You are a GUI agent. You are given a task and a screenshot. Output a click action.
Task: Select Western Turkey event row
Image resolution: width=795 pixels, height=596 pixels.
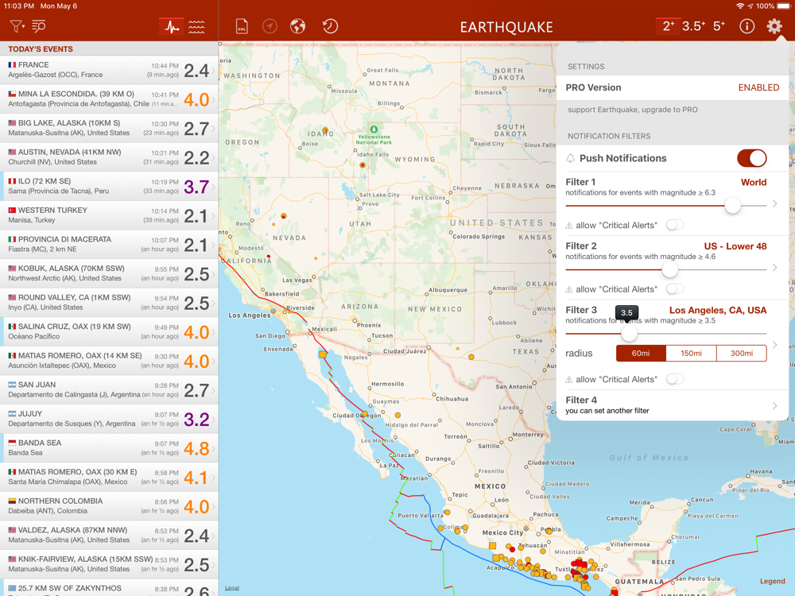pos(109,215)
